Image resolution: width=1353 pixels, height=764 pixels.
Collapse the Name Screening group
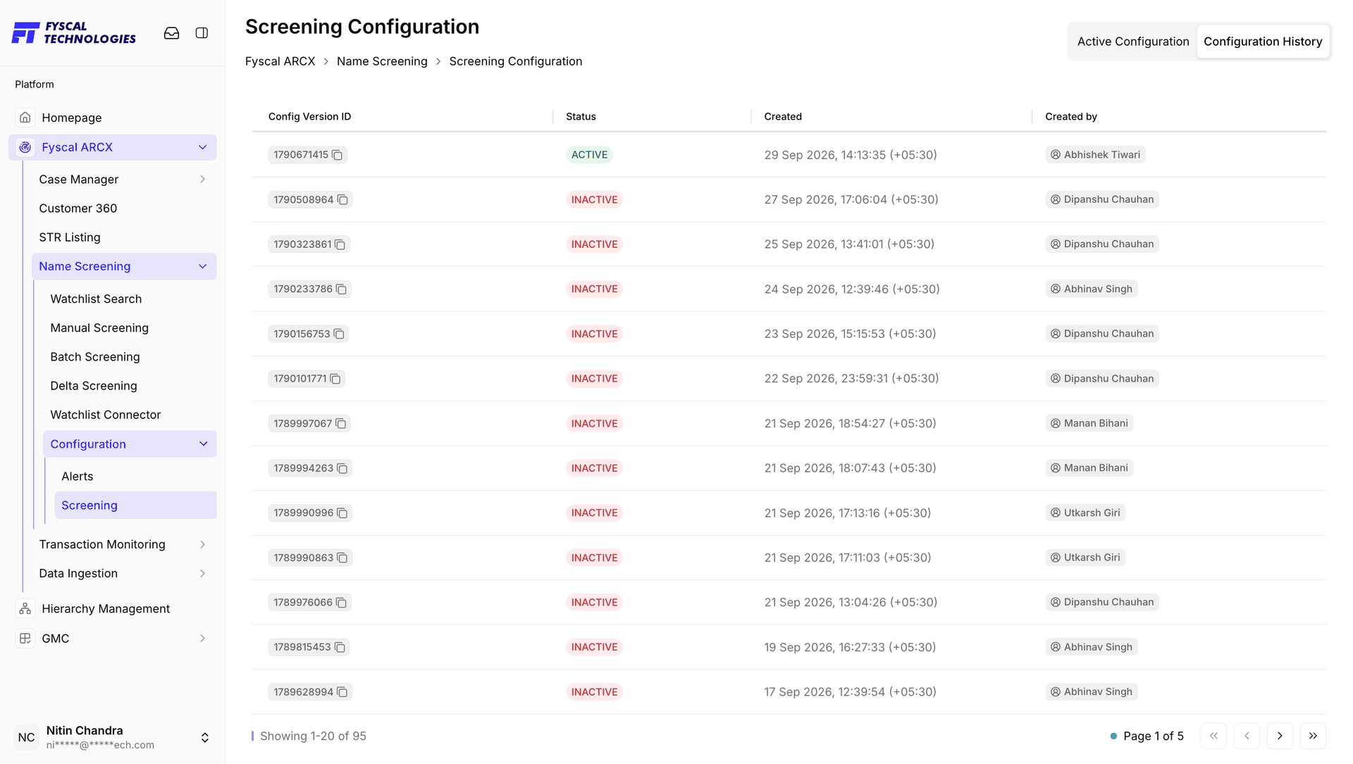point(203,266)
